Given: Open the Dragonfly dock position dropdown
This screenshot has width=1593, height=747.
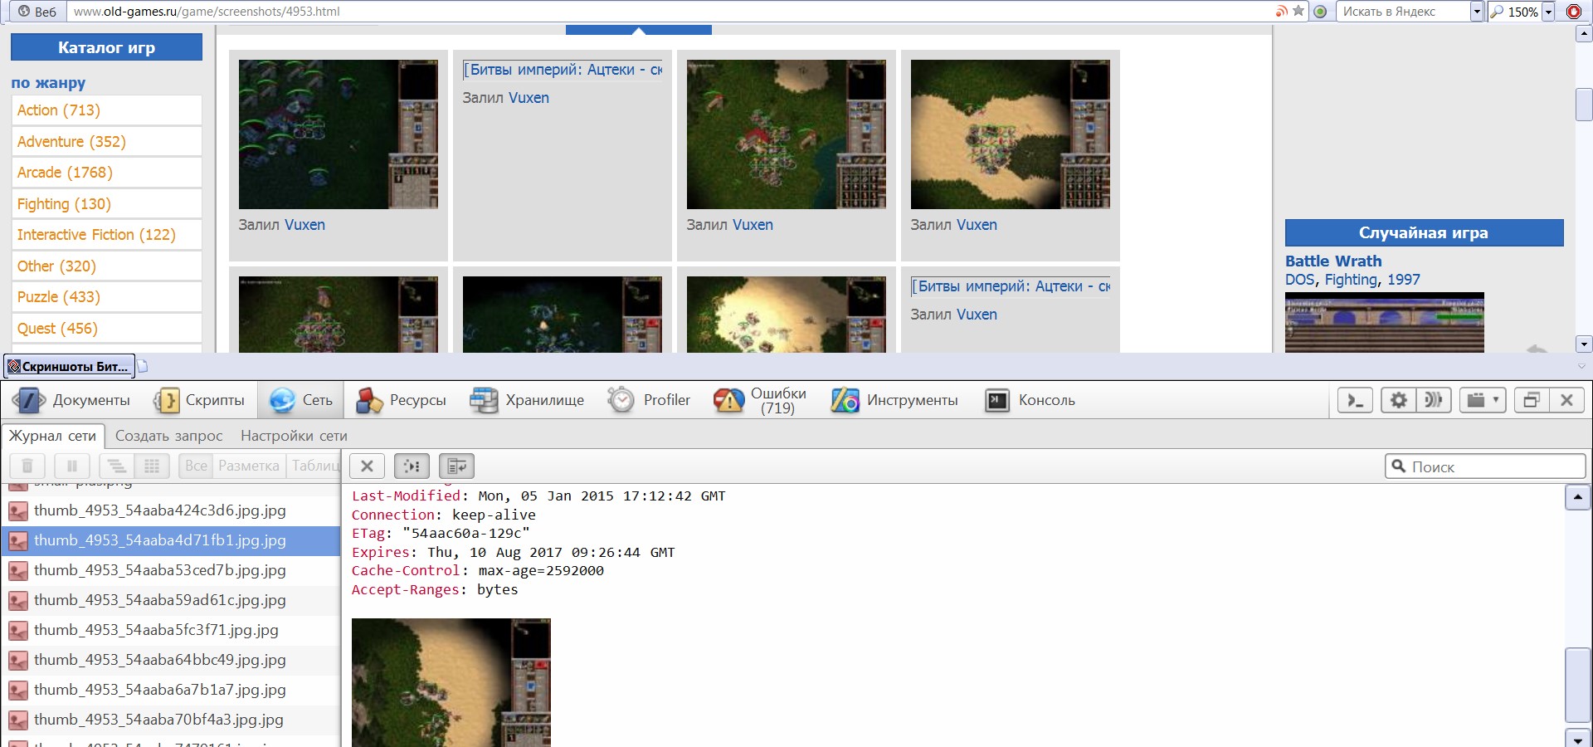Looking at the screenshot, I should coord(1484,400).
